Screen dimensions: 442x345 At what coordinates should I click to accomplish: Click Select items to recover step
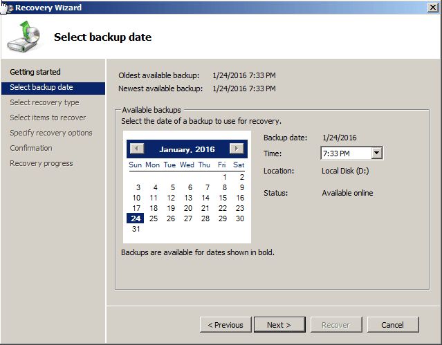pyautogui.click(x=48, y=118)
